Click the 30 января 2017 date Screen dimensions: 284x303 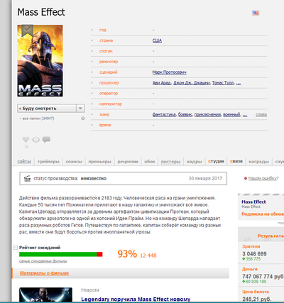coord(205,178)
